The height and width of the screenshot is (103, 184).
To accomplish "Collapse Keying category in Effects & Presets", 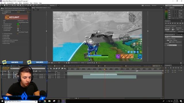I will [x=165, y=44].
